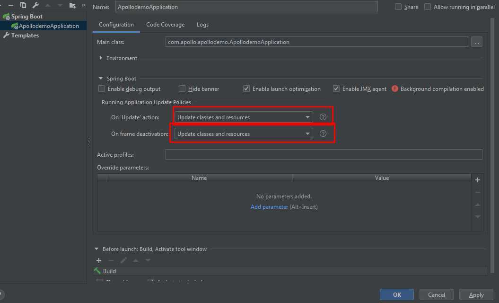Screen dimensions: 499x303
Task: Open help for On 'Update' action
Action: pyautogui.click(x=323, y=117)
